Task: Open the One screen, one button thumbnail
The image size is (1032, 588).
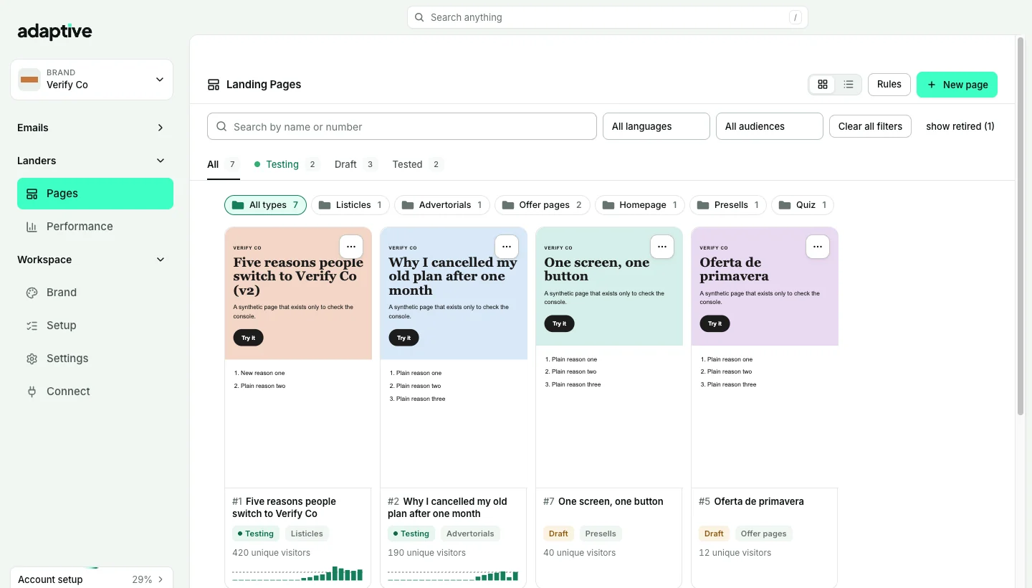Action: pyautogui.click(x=609, y=357)
